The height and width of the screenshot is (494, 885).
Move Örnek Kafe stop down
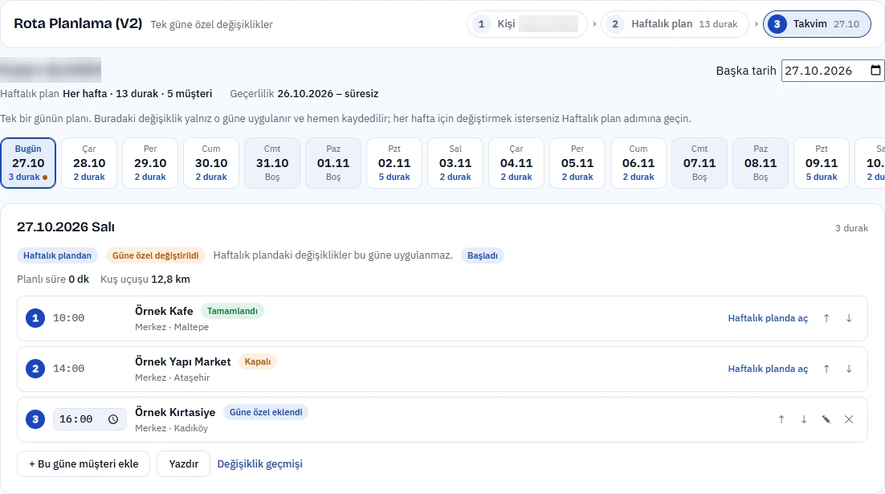pos(849,318)
